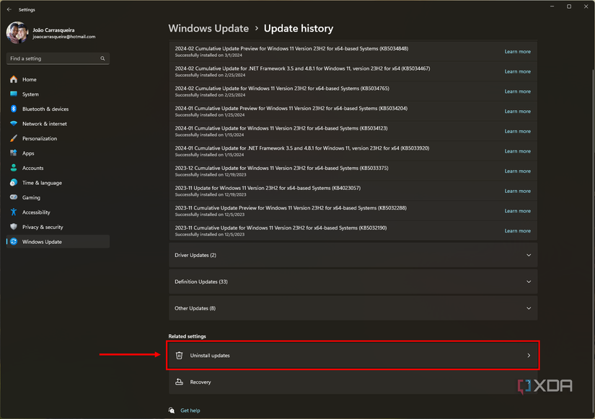Open Bluetooth & devices section
Image resolution: width=595 pixels, height=419 pixels.
click(45, 109)
